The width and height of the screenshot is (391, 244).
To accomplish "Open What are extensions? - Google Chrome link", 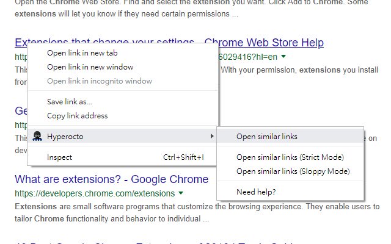I will (x=111, y=179).
